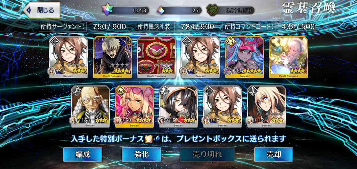This screenshot has width=357, height=169.
Task: Tap the green Friend Point handshake icon
Action: tap(213, 10)
